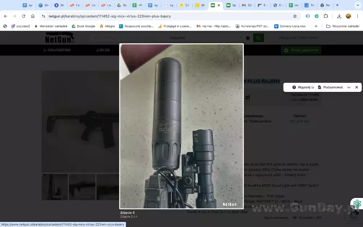Open the hej hej - filip.hajdu... Gmail bookmark
This screenshot has height=227, width=363.
[x=214, y=26]
